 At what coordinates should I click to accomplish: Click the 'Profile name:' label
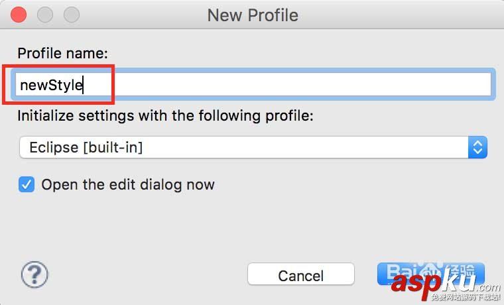tap(62, 52)
